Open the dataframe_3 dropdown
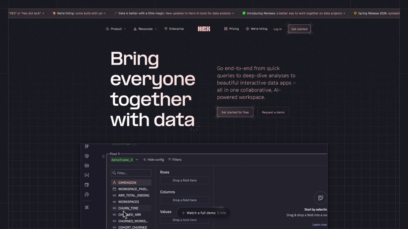The image size is (408, 229). [x=124, y=160]
